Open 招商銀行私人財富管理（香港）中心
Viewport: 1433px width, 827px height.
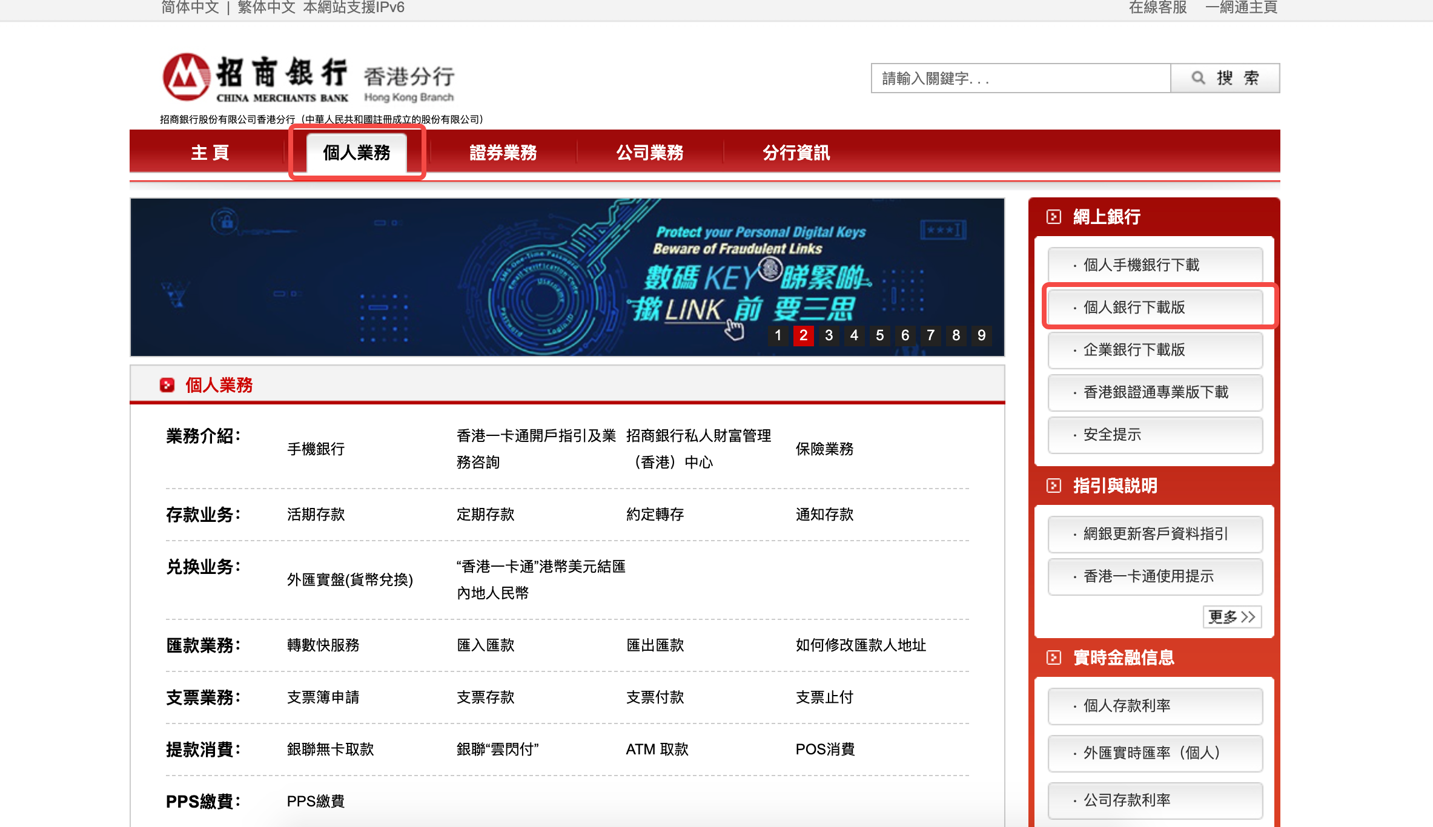click(x=698, y=449)
